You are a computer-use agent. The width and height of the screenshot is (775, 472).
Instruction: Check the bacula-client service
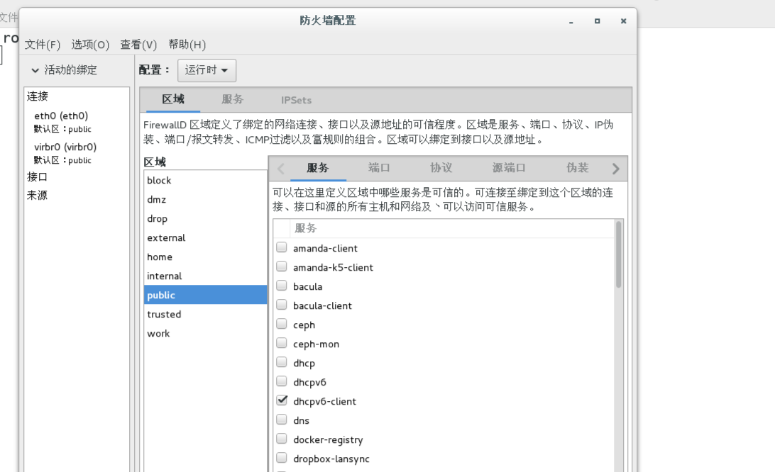click(x=282, y=305)
